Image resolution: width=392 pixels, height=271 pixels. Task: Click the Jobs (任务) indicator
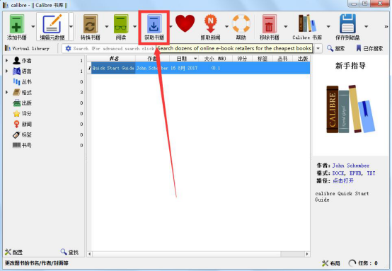coord(363,263)
